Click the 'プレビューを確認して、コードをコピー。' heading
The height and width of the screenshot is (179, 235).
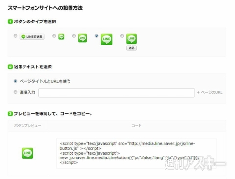[52, 113]
